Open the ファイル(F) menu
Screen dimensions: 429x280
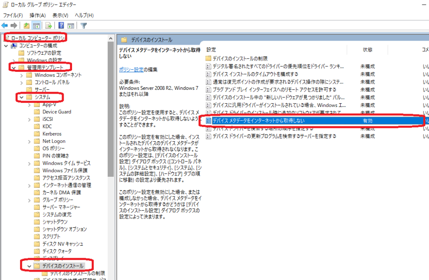coord(13,15)
